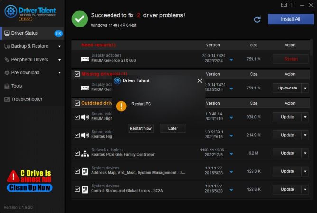Viewport: 317px width, 213px height.
Task: Click Update for Address Map, VTd_Misc driver
Action: coord(287,171)
